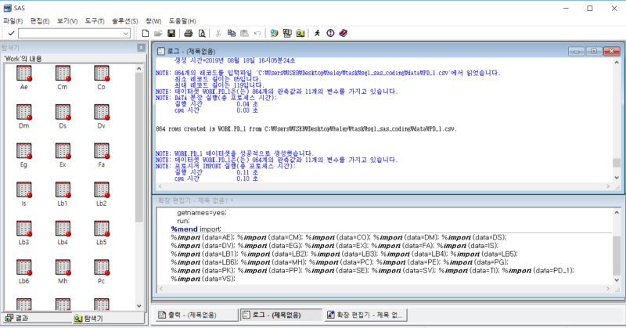Click the Cut scissors icon
Screen dimensions: 626x328
point(218,33)
